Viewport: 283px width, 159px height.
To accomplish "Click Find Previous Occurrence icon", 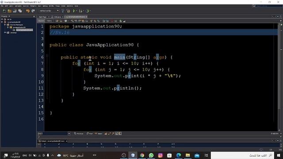I will (76, 21).
